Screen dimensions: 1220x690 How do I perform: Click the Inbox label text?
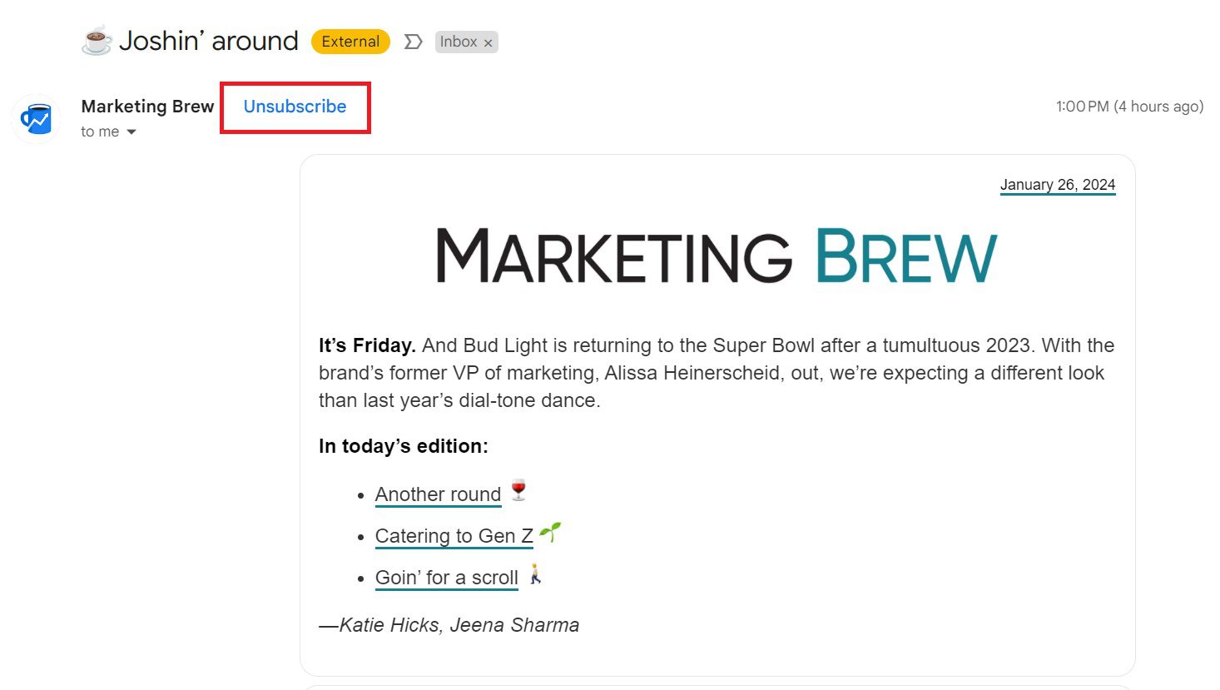[459, 42]
